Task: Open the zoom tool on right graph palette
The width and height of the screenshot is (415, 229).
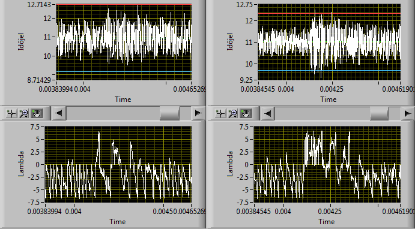Action: pos(233,113)
